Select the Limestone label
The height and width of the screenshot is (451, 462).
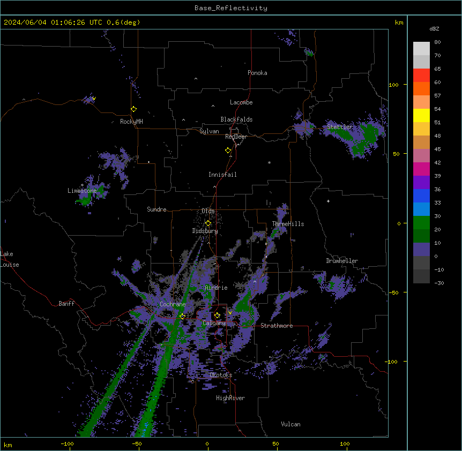tap(82, 191)
